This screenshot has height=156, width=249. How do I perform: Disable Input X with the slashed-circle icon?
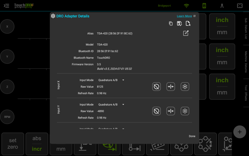click(x=157, y=87)
